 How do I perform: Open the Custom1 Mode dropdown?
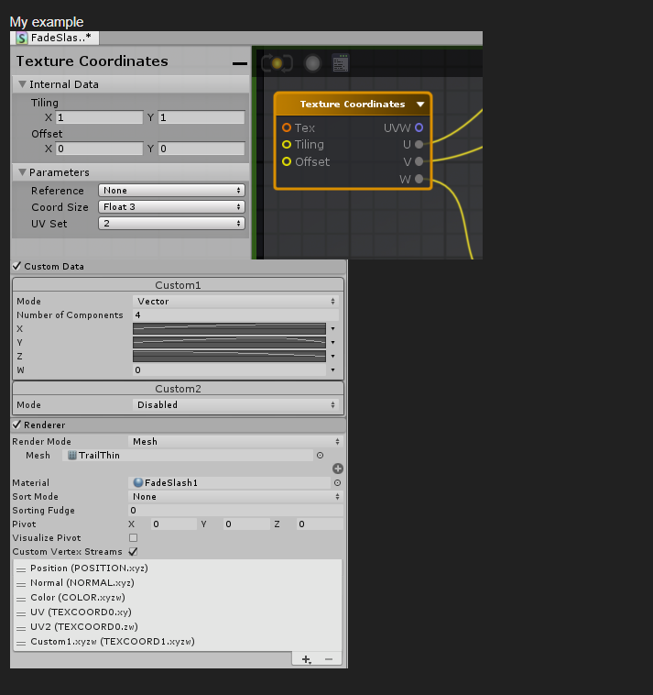coord(235,301)
